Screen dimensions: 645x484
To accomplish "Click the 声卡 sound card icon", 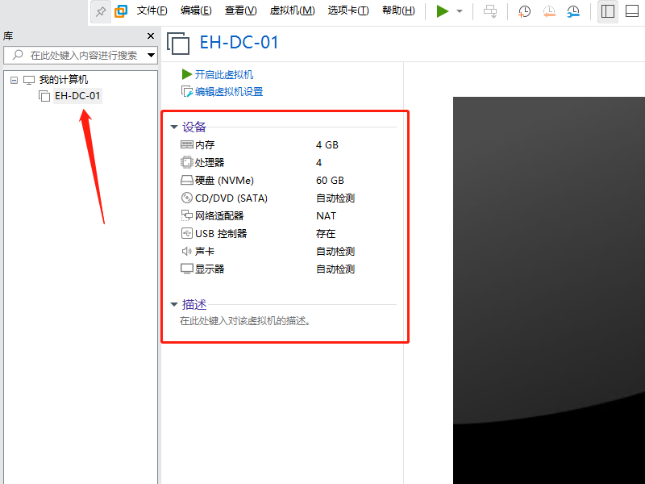I will 186,251.
